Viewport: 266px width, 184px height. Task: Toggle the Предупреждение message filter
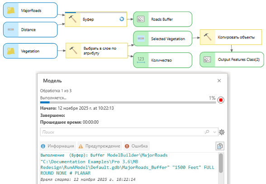100,146
